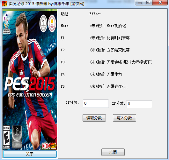
Task: Click the UEFA Champions League round badge
Action: click(x=43, y=23)
